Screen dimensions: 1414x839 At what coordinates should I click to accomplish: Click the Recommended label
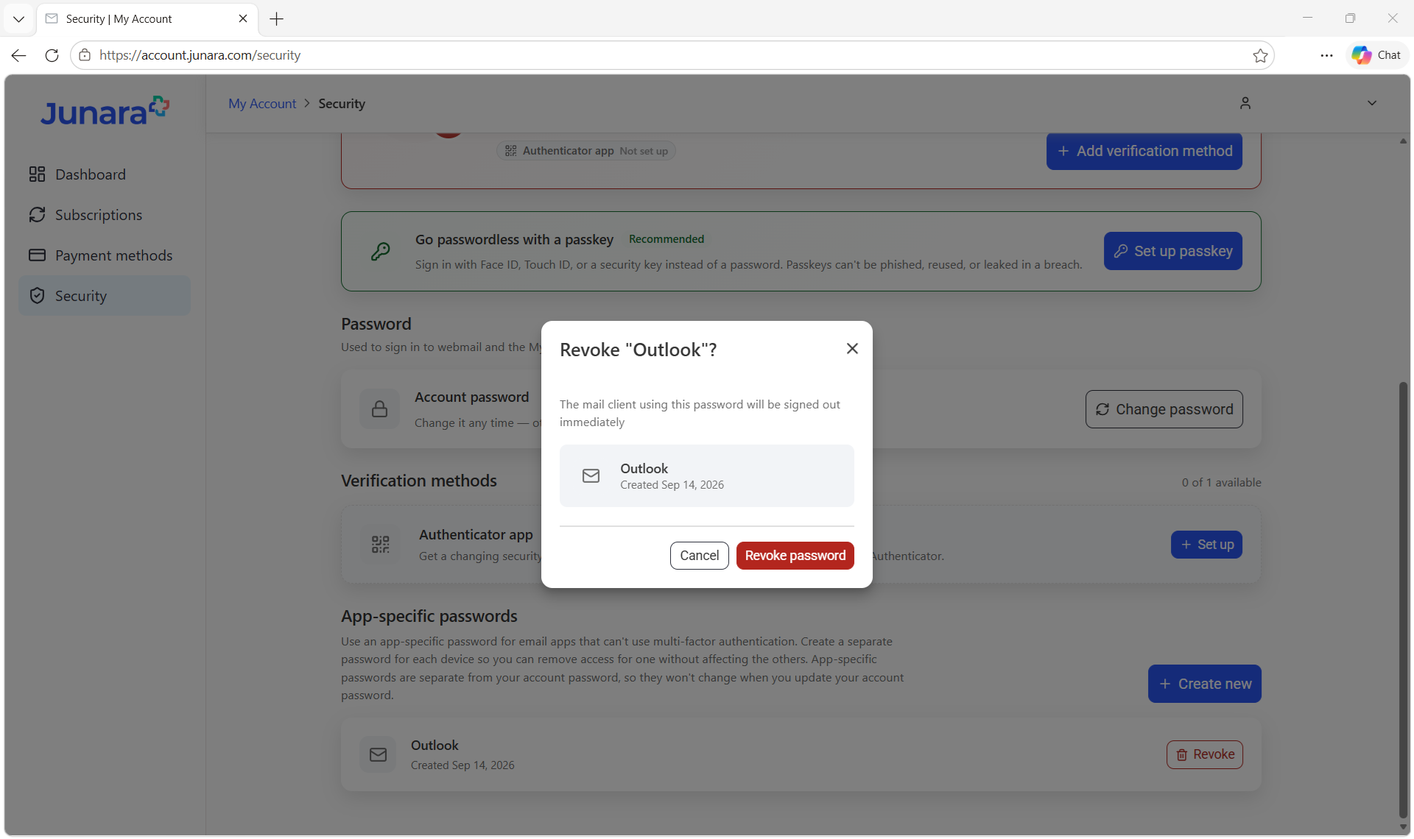pyautogui.click(x=666, y=239)
